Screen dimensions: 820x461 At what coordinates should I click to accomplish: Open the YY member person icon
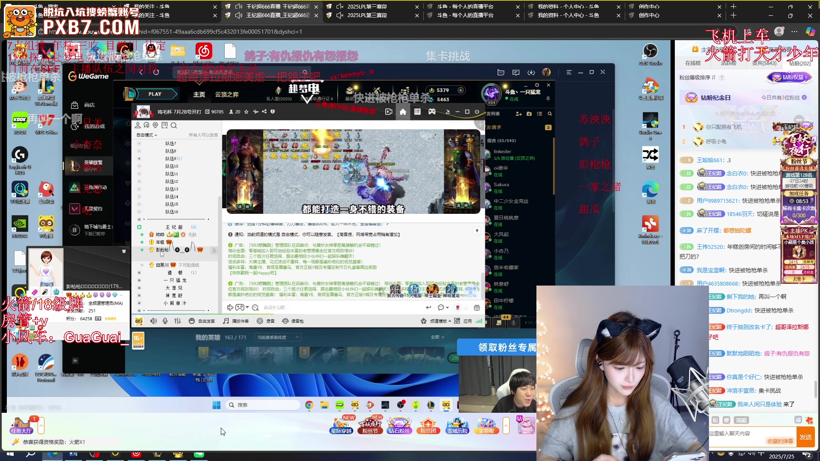[x=138, y=125]
